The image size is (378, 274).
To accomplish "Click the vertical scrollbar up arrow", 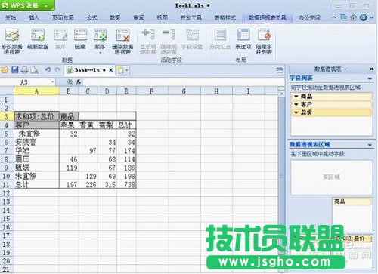I will click(281, 94).
